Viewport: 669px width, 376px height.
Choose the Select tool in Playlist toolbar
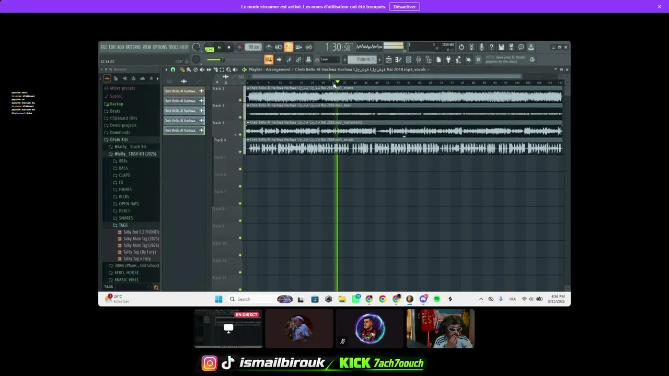222,69
